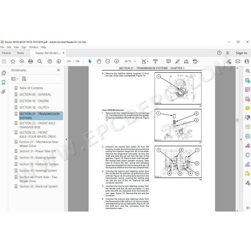
Task: Open Export PDF tool in right pane
Action: [x=247, y=80]
